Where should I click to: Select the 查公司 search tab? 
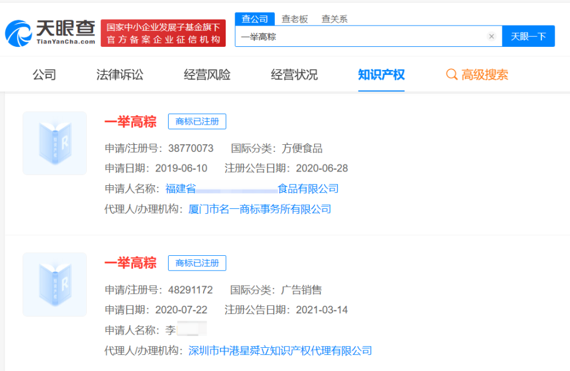pyautogui.click(x=255, y=19)
